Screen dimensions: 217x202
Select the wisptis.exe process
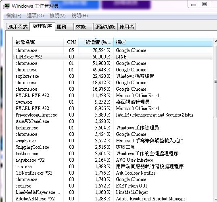113,141
